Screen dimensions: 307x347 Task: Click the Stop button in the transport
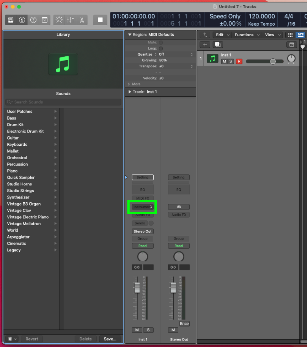(100, 20)
